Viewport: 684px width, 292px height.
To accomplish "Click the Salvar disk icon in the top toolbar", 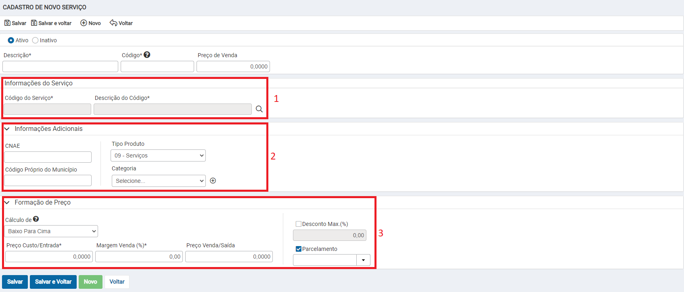I will pyautogui.click(x=7, y=23).
